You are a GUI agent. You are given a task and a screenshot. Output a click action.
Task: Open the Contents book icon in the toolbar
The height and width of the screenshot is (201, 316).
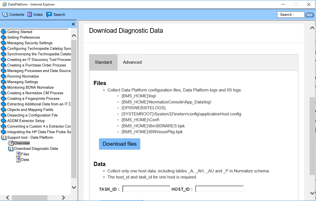click(x=5, y=14)
